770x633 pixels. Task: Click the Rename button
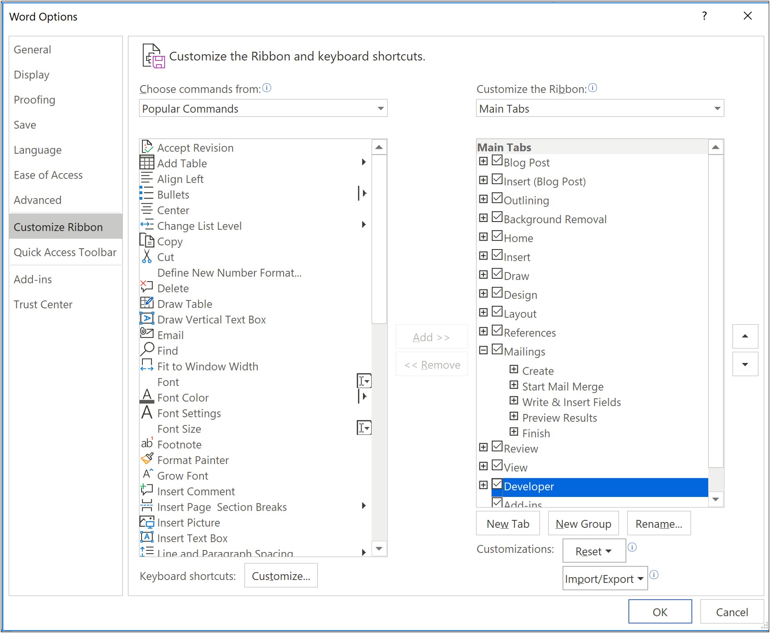tap(659, 524)
